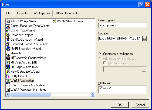Screen dimensions: 152x110
Task: Select 'New Database Wizard' text entry
Action: pyautogui.click(x=25, y=72)
